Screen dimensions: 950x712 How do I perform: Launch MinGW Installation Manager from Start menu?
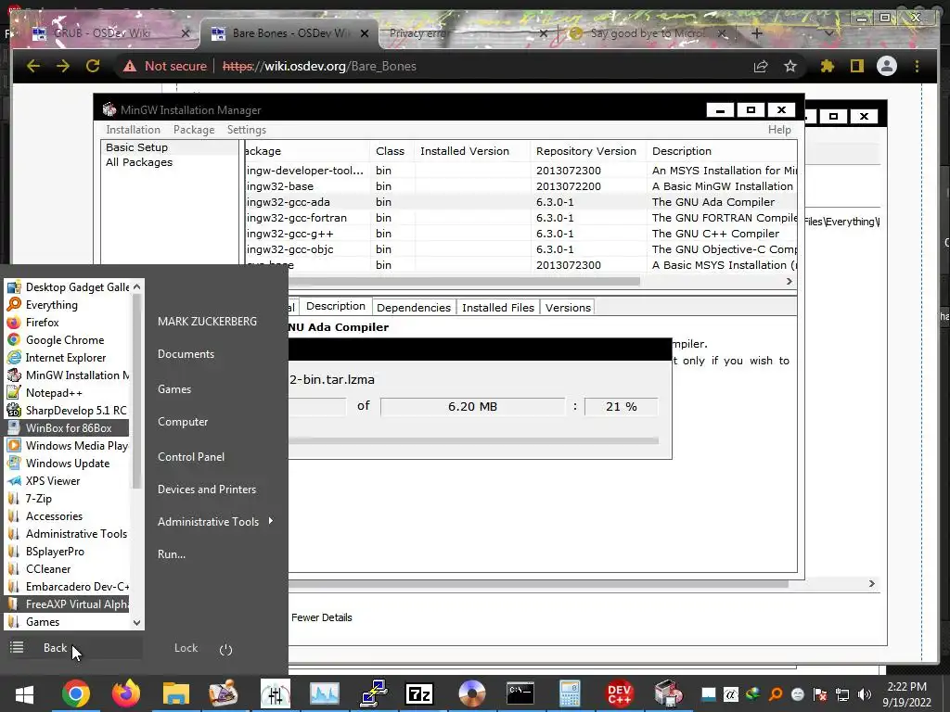click(x=67, y=375)
